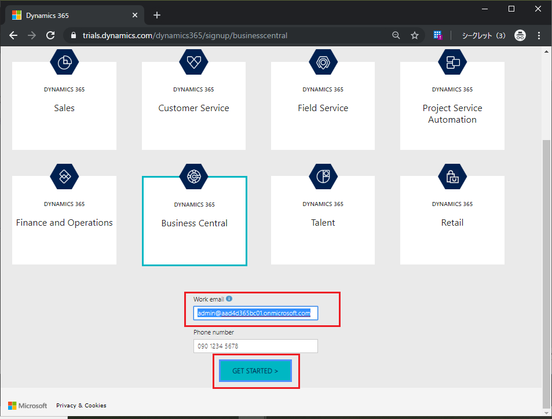Select the Project Service Automation card
The height and width of the screenshot is (419, 552).
pos(452,106)
